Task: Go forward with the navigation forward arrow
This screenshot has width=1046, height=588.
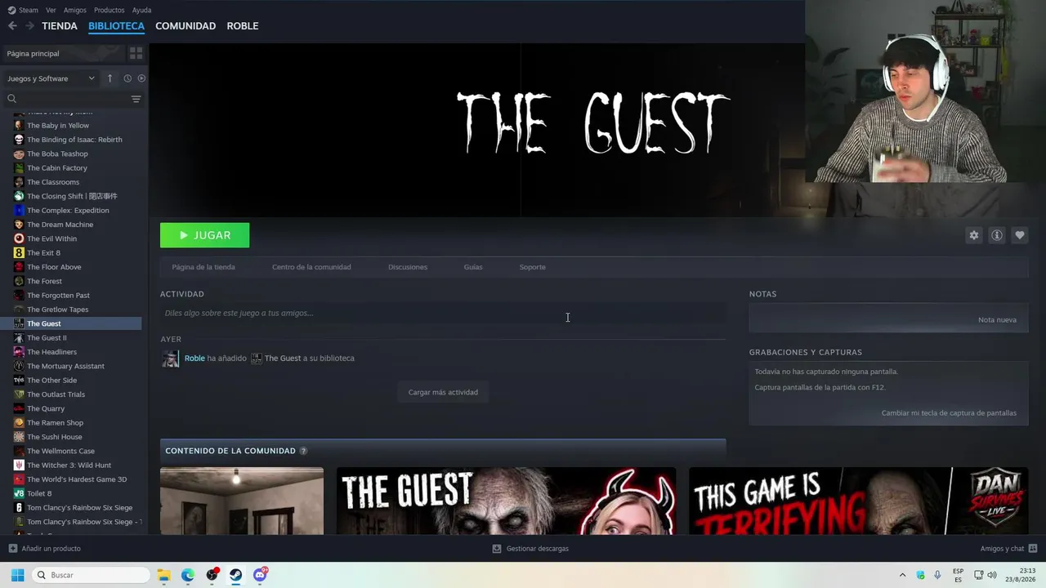Action: [x=29, y=26]
